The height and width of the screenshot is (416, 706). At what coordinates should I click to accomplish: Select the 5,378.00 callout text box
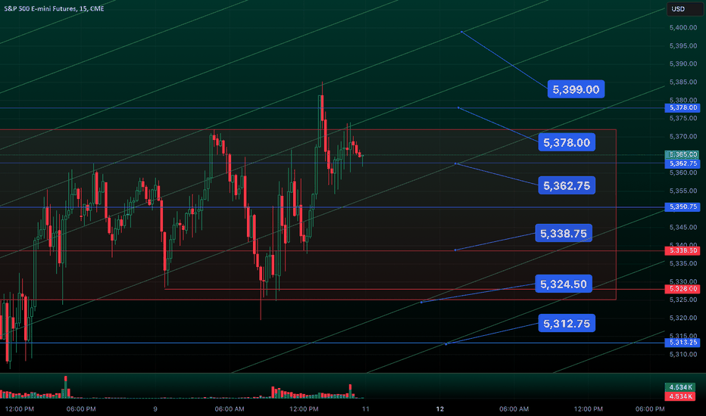pos(567,142)
